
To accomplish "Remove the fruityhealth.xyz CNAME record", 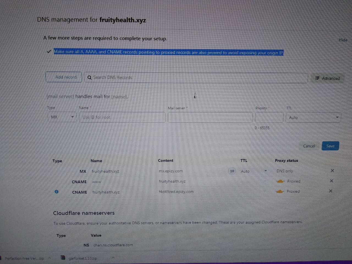I will 331,191.
